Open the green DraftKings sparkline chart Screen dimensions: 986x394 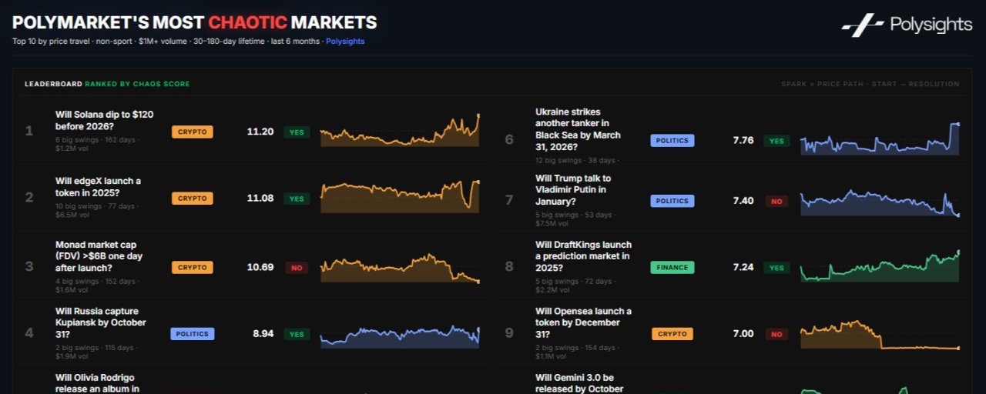880,266
